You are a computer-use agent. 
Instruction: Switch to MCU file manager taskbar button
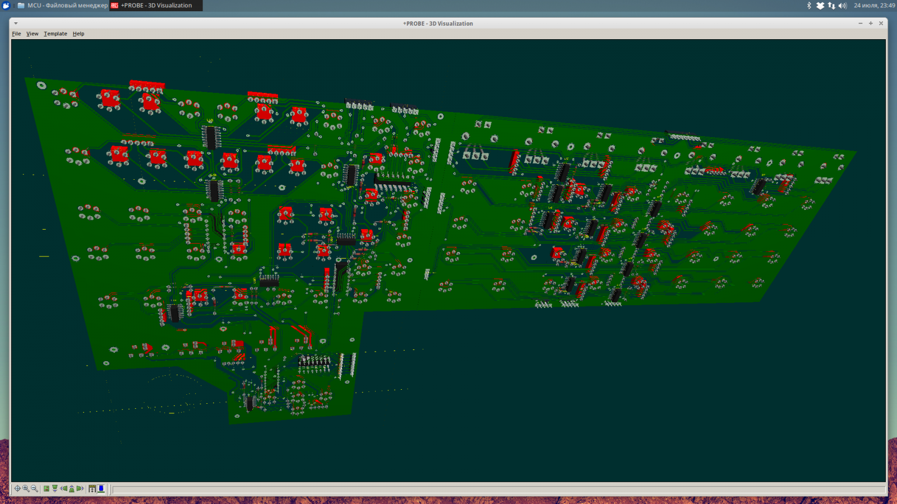click(x=62, y=6)
